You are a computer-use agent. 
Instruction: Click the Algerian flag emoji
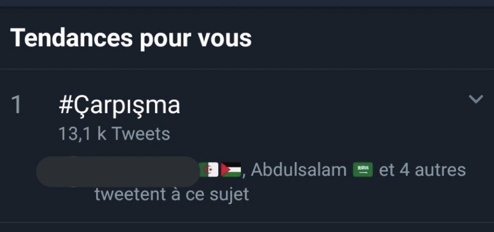209,170
